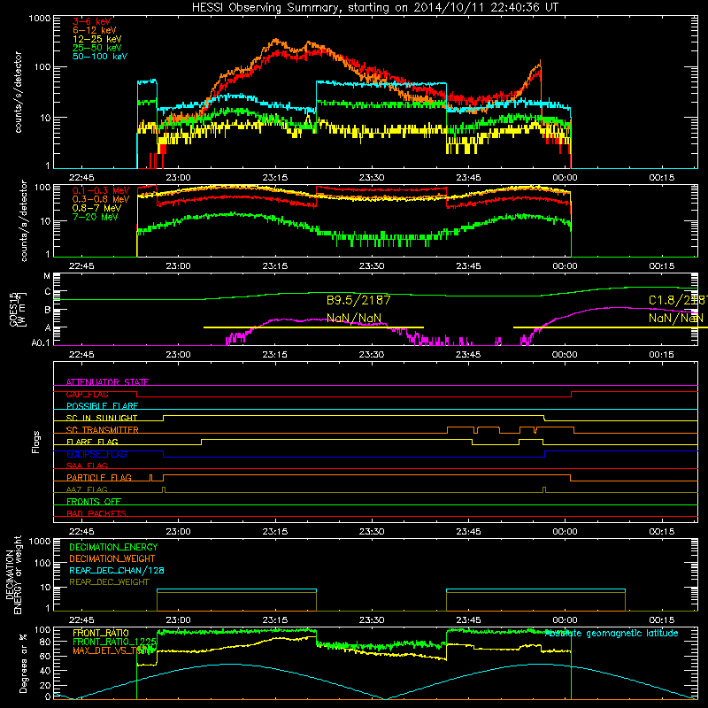Select the BAD_PACKETS flag label

click(x=96, y=513)
